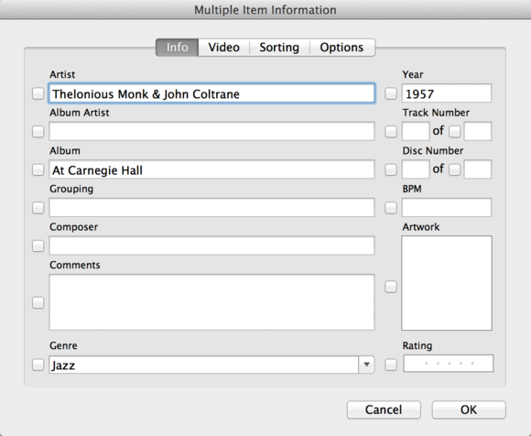Tick the Artwork checkbox
The height and width of the screenshot is (436, 531).
click(x=391, y=287)
